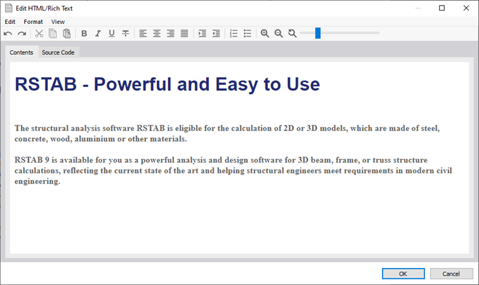Toggle strikethrough formatting

(x=125, y=33)
